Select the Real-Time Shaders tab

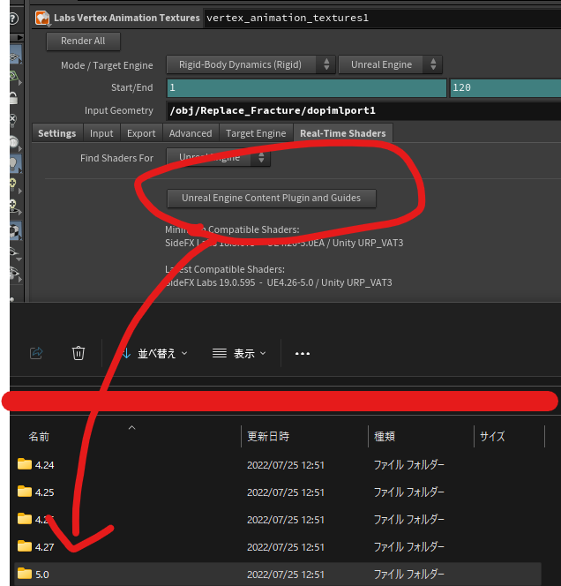click(343, 133)
